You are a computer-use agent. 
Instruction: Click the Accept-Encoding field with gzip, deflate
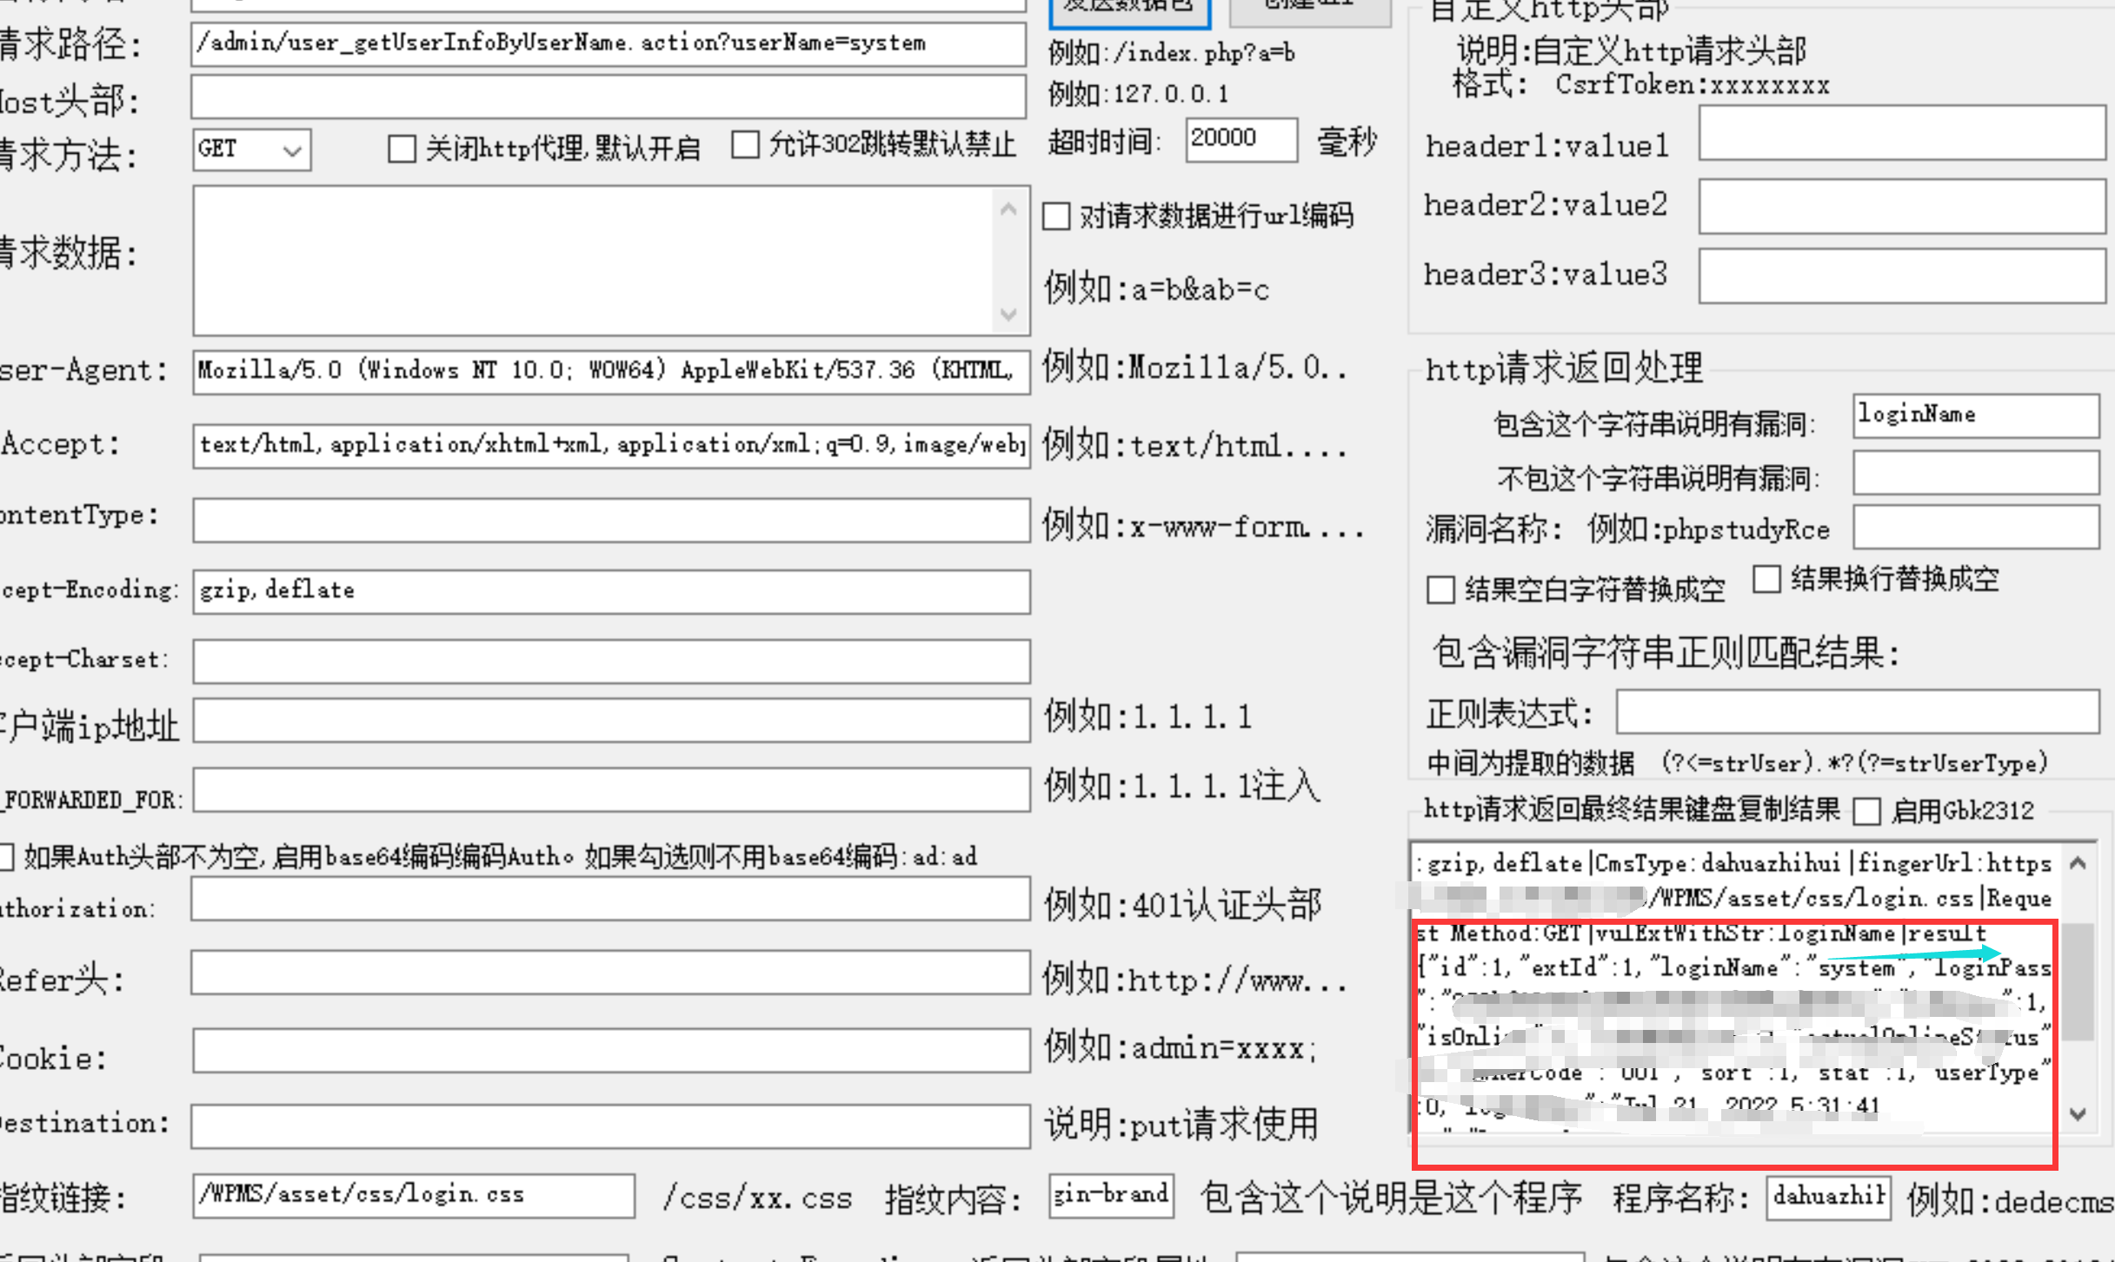pos(611,591)
